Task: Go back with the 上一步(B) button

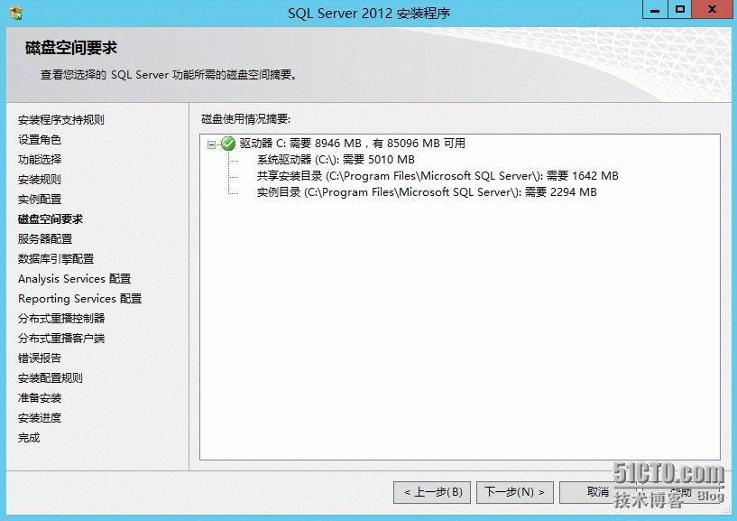Action: pyautogui.click(x=432, y=492)
